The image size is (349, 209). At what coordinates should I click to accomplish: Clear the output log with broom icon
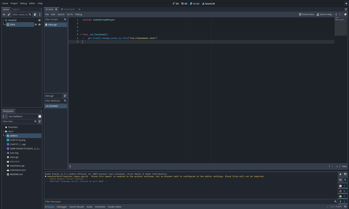[340, 174]
